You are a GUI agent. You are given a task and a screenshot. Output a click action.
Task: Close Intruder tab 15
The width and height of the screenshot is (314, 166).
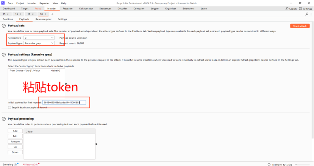(8, 14)
